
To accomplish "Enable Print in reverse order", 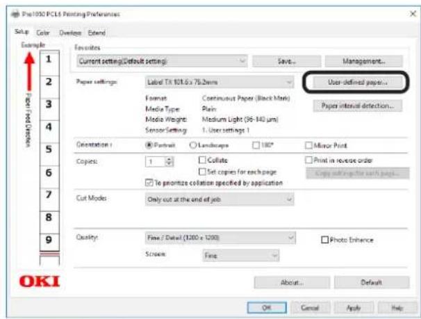I will [308, 160].
